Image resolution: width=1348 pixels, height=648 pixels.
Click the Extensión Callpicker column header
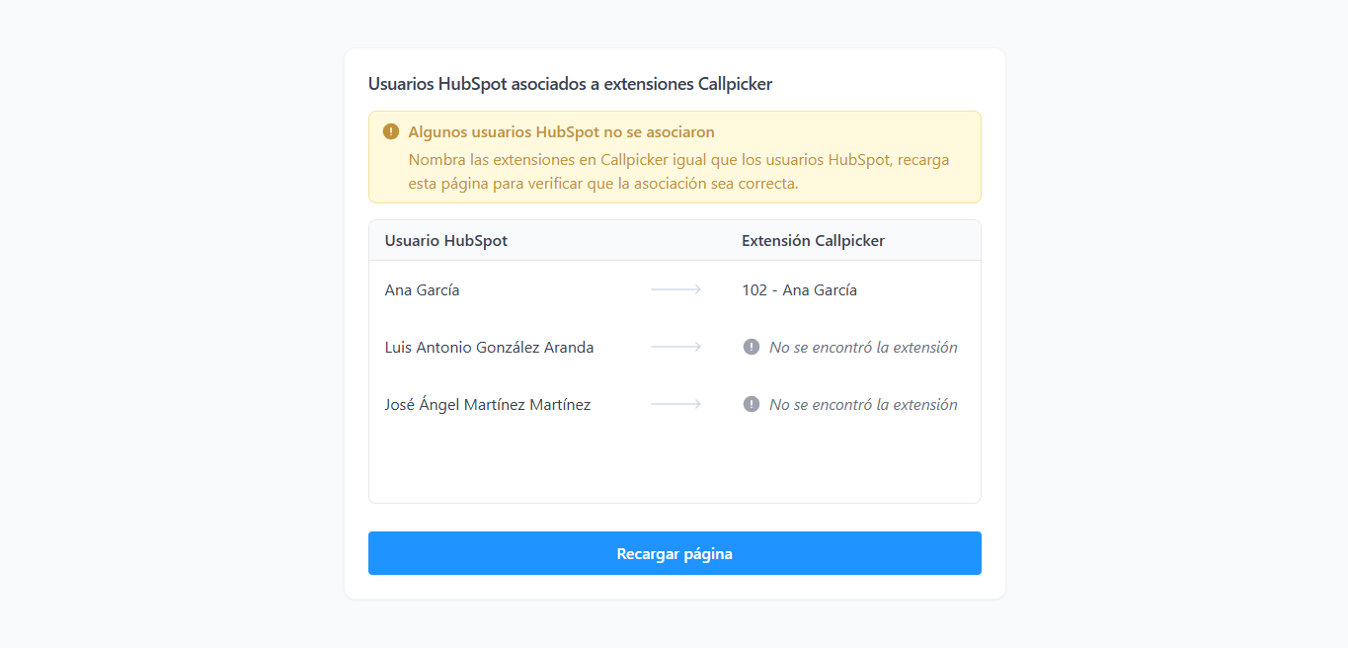point(813,241)
